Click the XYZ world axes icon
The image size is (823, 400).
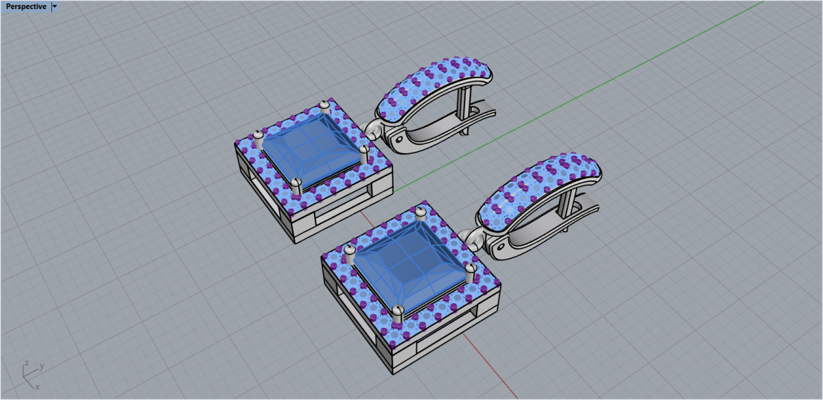pos(32,375)
